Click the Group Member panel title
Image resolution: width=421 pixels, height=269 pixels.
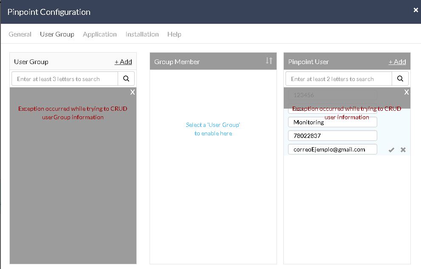coord(177,62)
